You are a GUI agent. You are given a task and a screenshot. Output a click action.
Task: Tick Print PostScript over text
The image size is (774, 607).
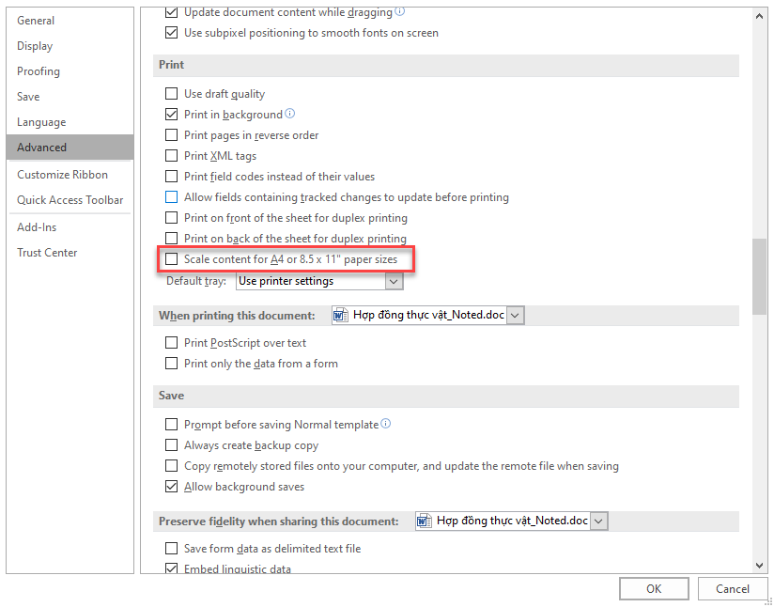[x=171, y=342]
